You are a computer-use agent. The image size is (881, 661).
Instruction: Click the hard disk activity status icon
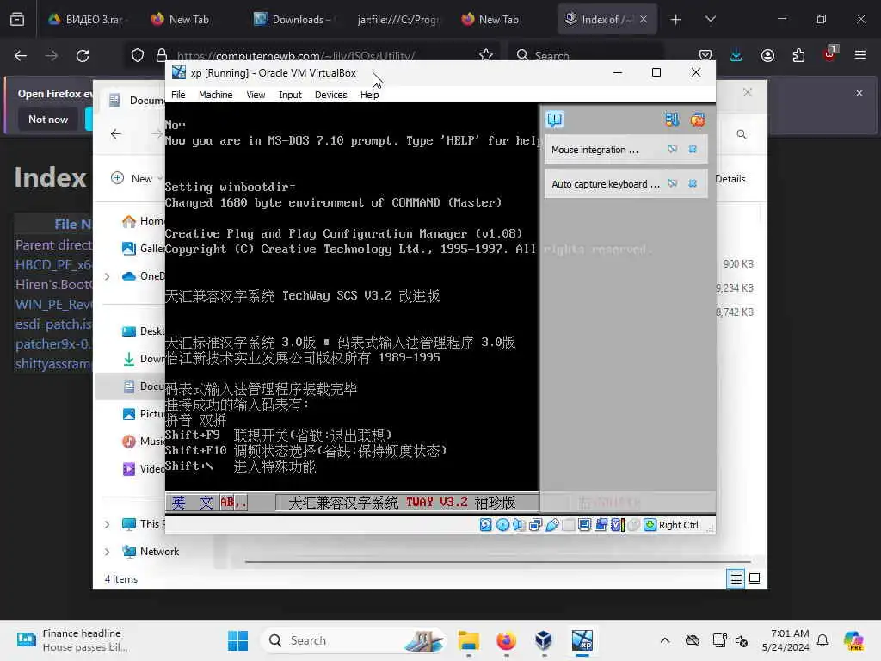click(x=486, y=525)
